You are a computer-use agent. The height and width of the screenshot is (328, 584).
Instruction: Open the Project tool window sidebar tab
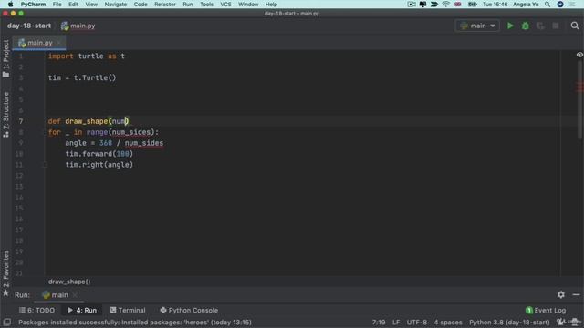coord(5,58)
